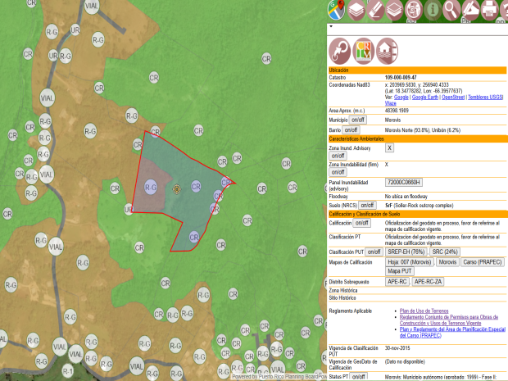This screenshot has height=381, width=508.
Task: Open the info (i) tool
Action: 433,9
